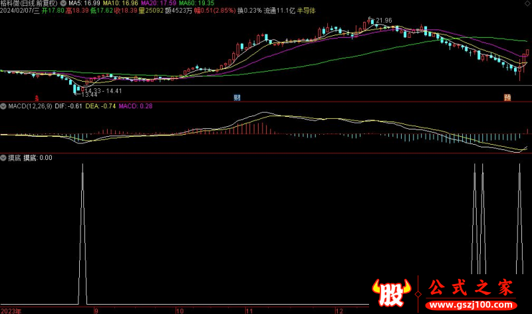Click the orange 预 forecast marker
The height and width of the screenshot is (314, 532).
507,98
